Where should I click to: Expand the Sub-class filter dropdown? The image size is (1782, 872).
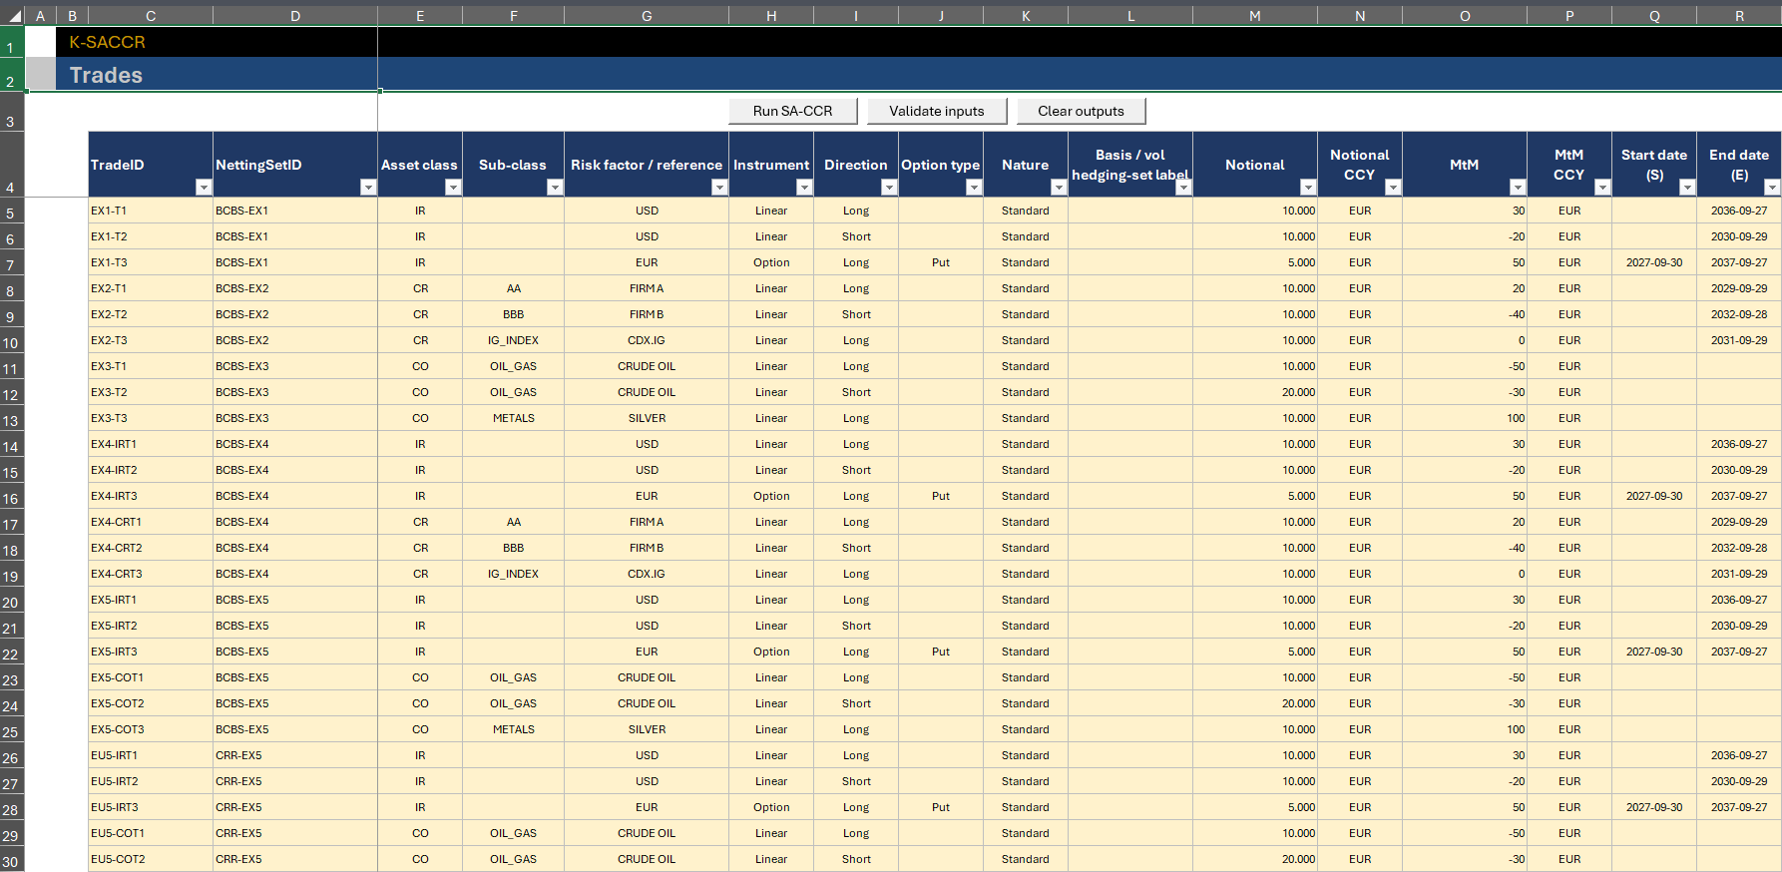click(x=554, y=187)
